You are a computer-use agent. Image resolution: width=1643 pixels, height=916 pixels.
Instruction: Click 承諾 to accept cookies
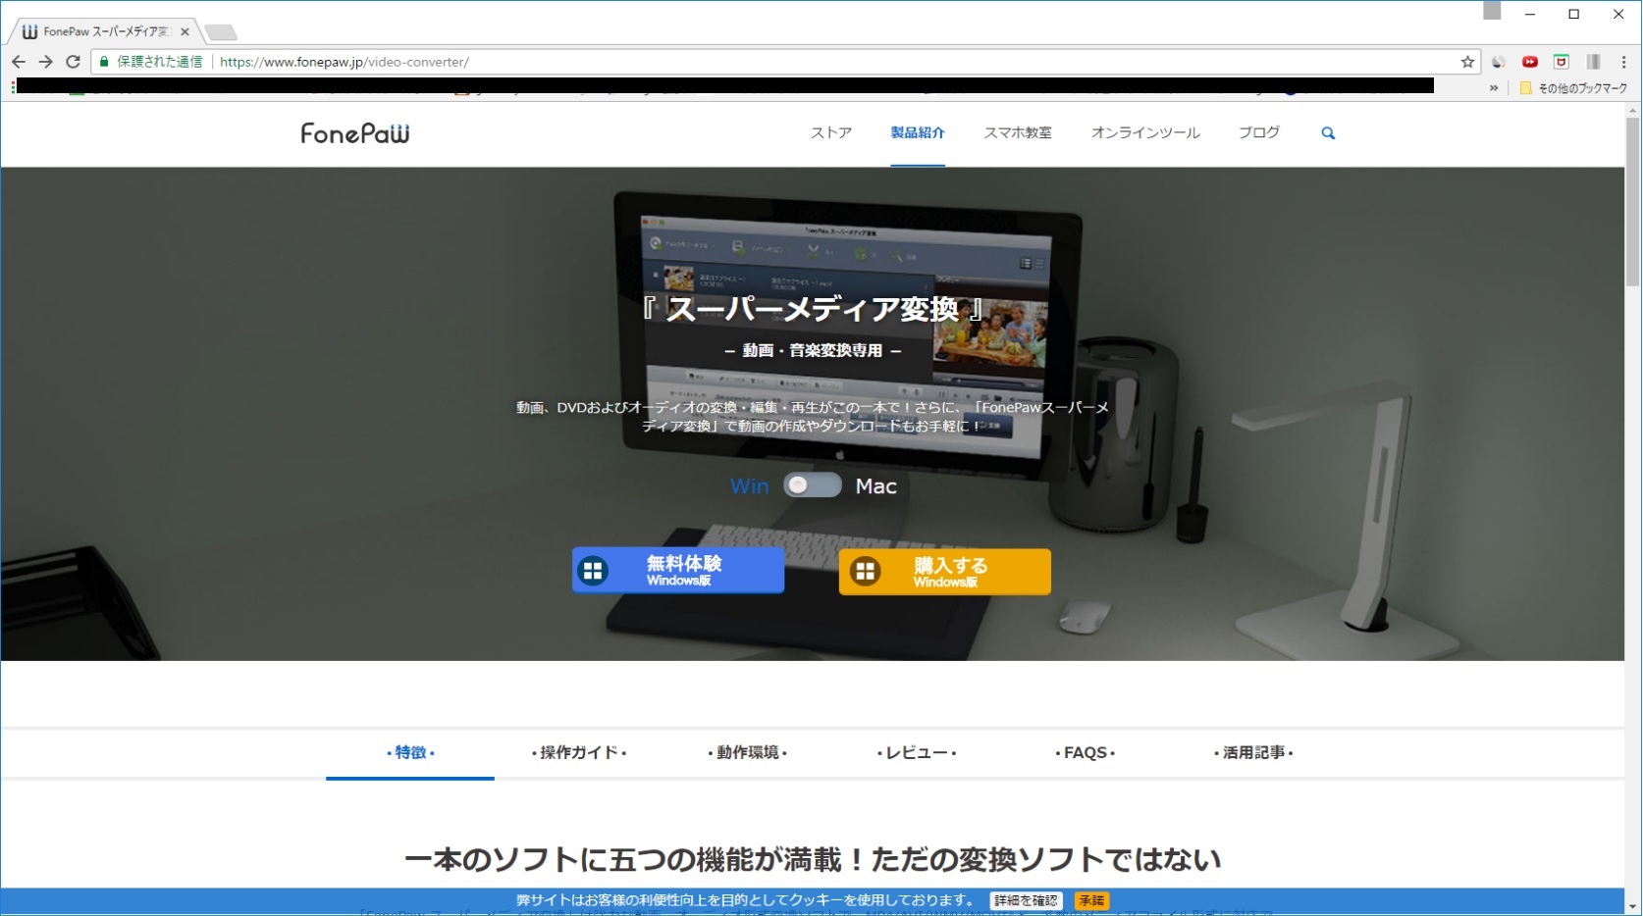click(x=1091, y=900)
